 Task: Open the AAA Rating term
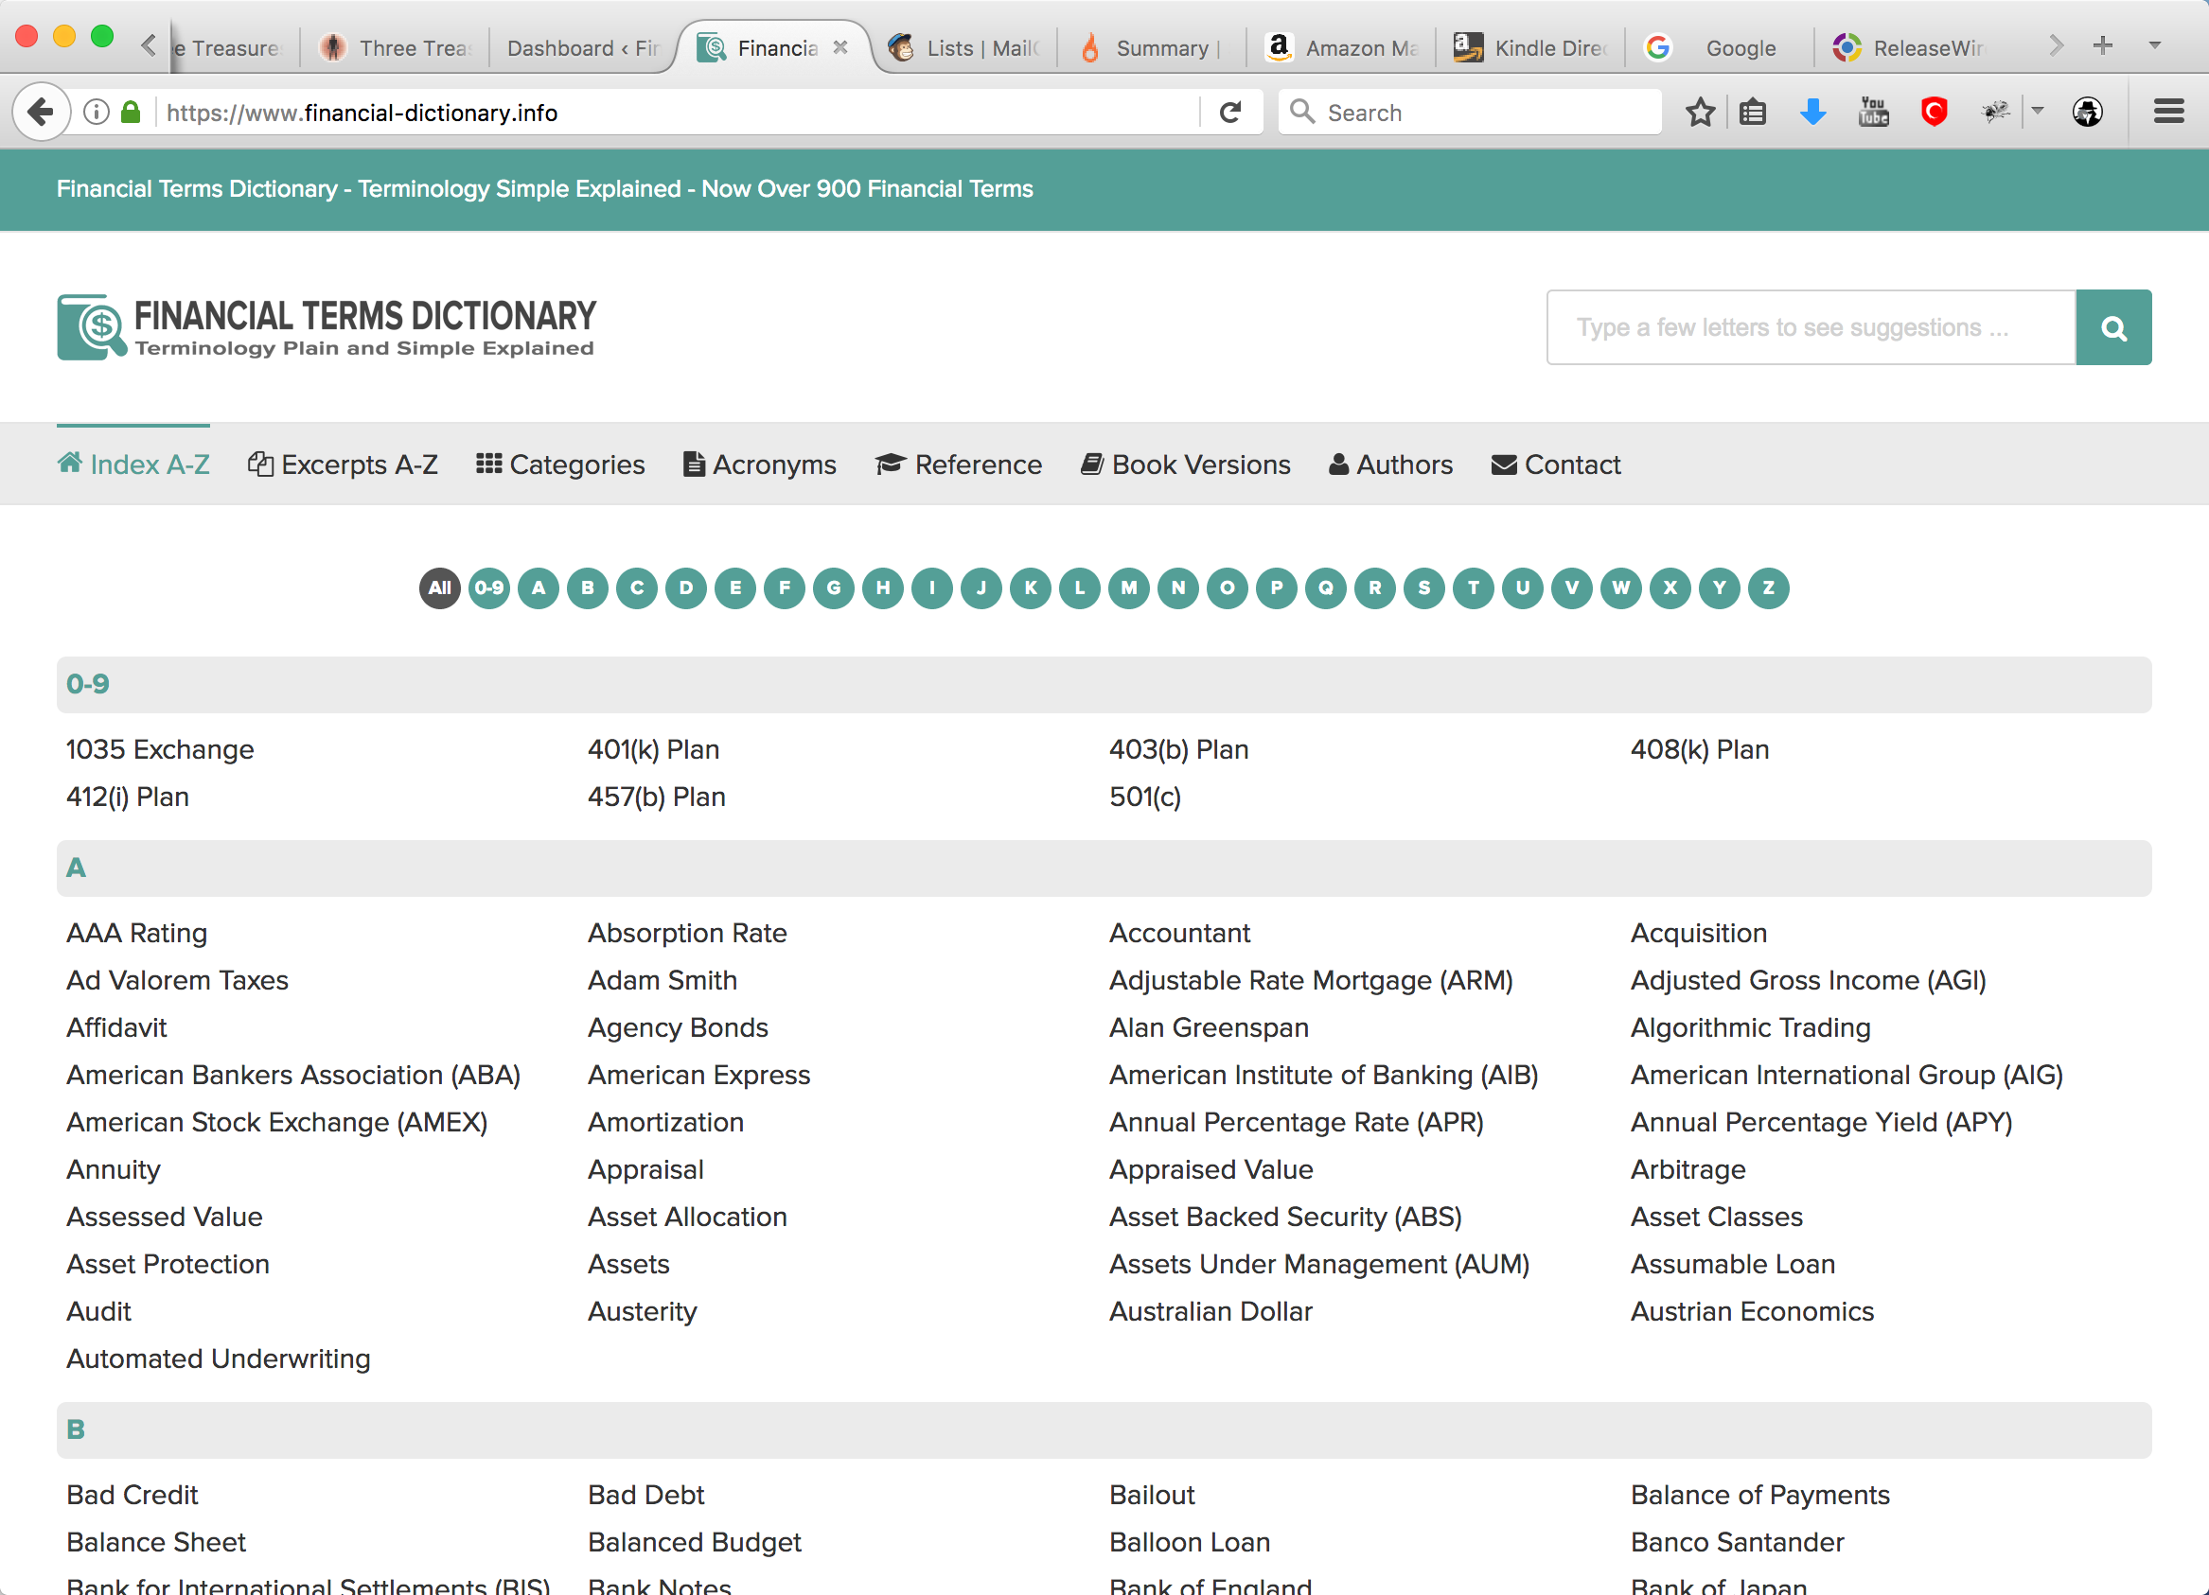(136, 933)
